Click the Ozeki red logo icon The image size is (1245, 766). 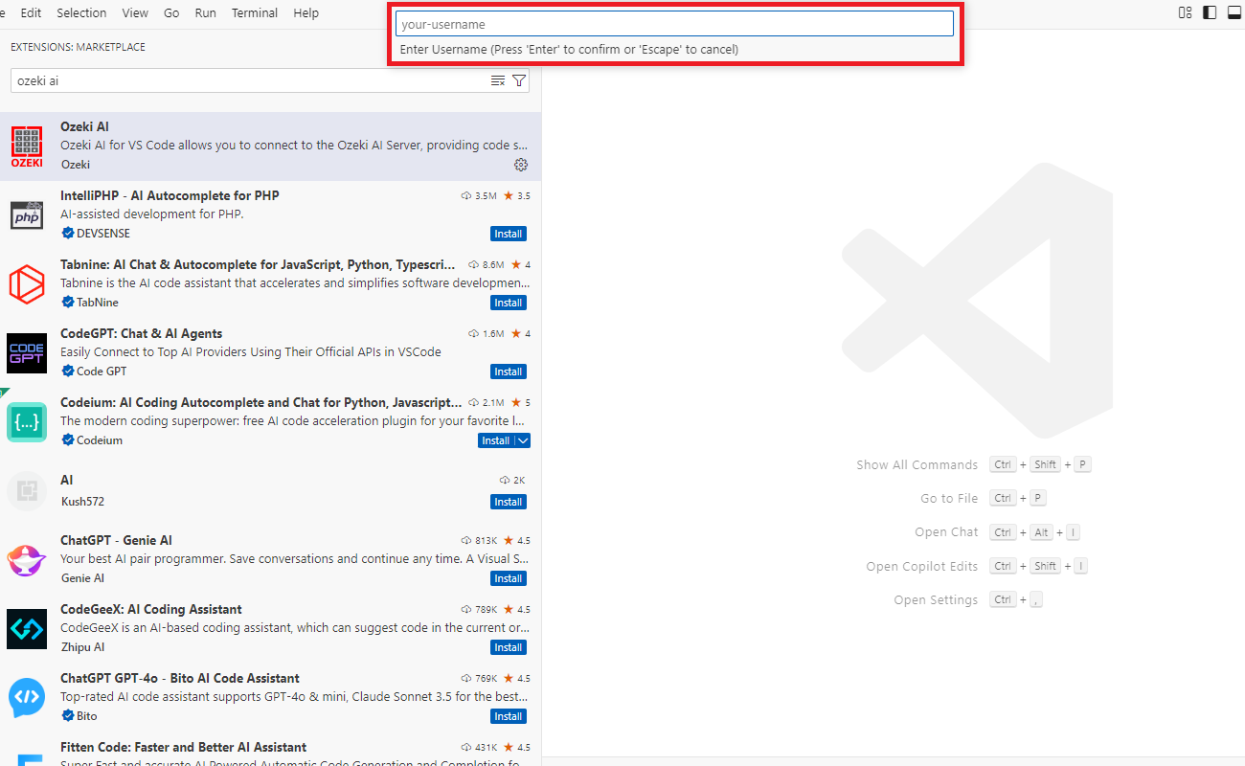click(x=27, y=147)
